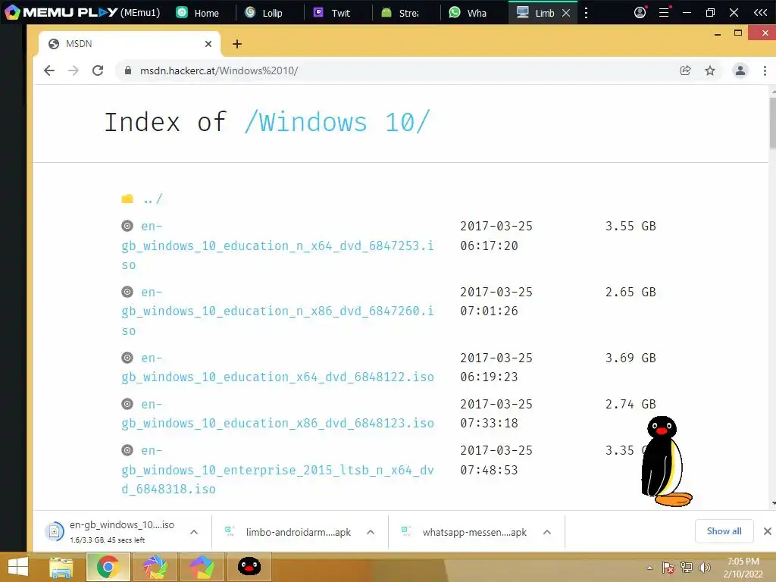Click the action center flag icon
The height and width of the screenshot is (582, 776).
[668, 568]
